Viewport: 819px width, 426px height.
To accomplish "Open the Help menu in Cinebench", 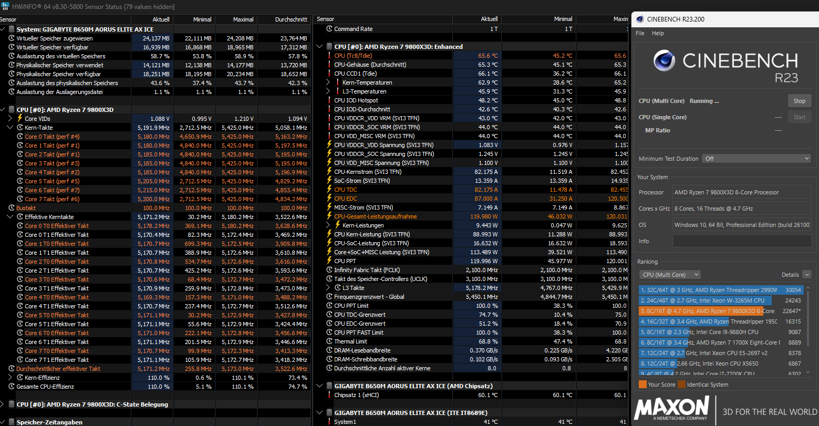I will point(658,33).
